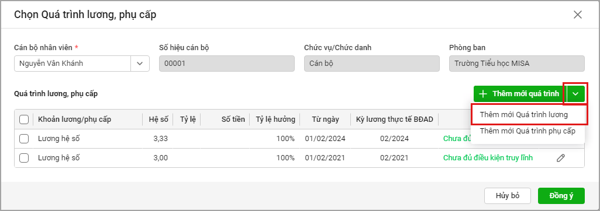Click Chưa đủ điều kiện truy lĩnh status link
This screenshot has width=600, height=211.
click(488, 158)
